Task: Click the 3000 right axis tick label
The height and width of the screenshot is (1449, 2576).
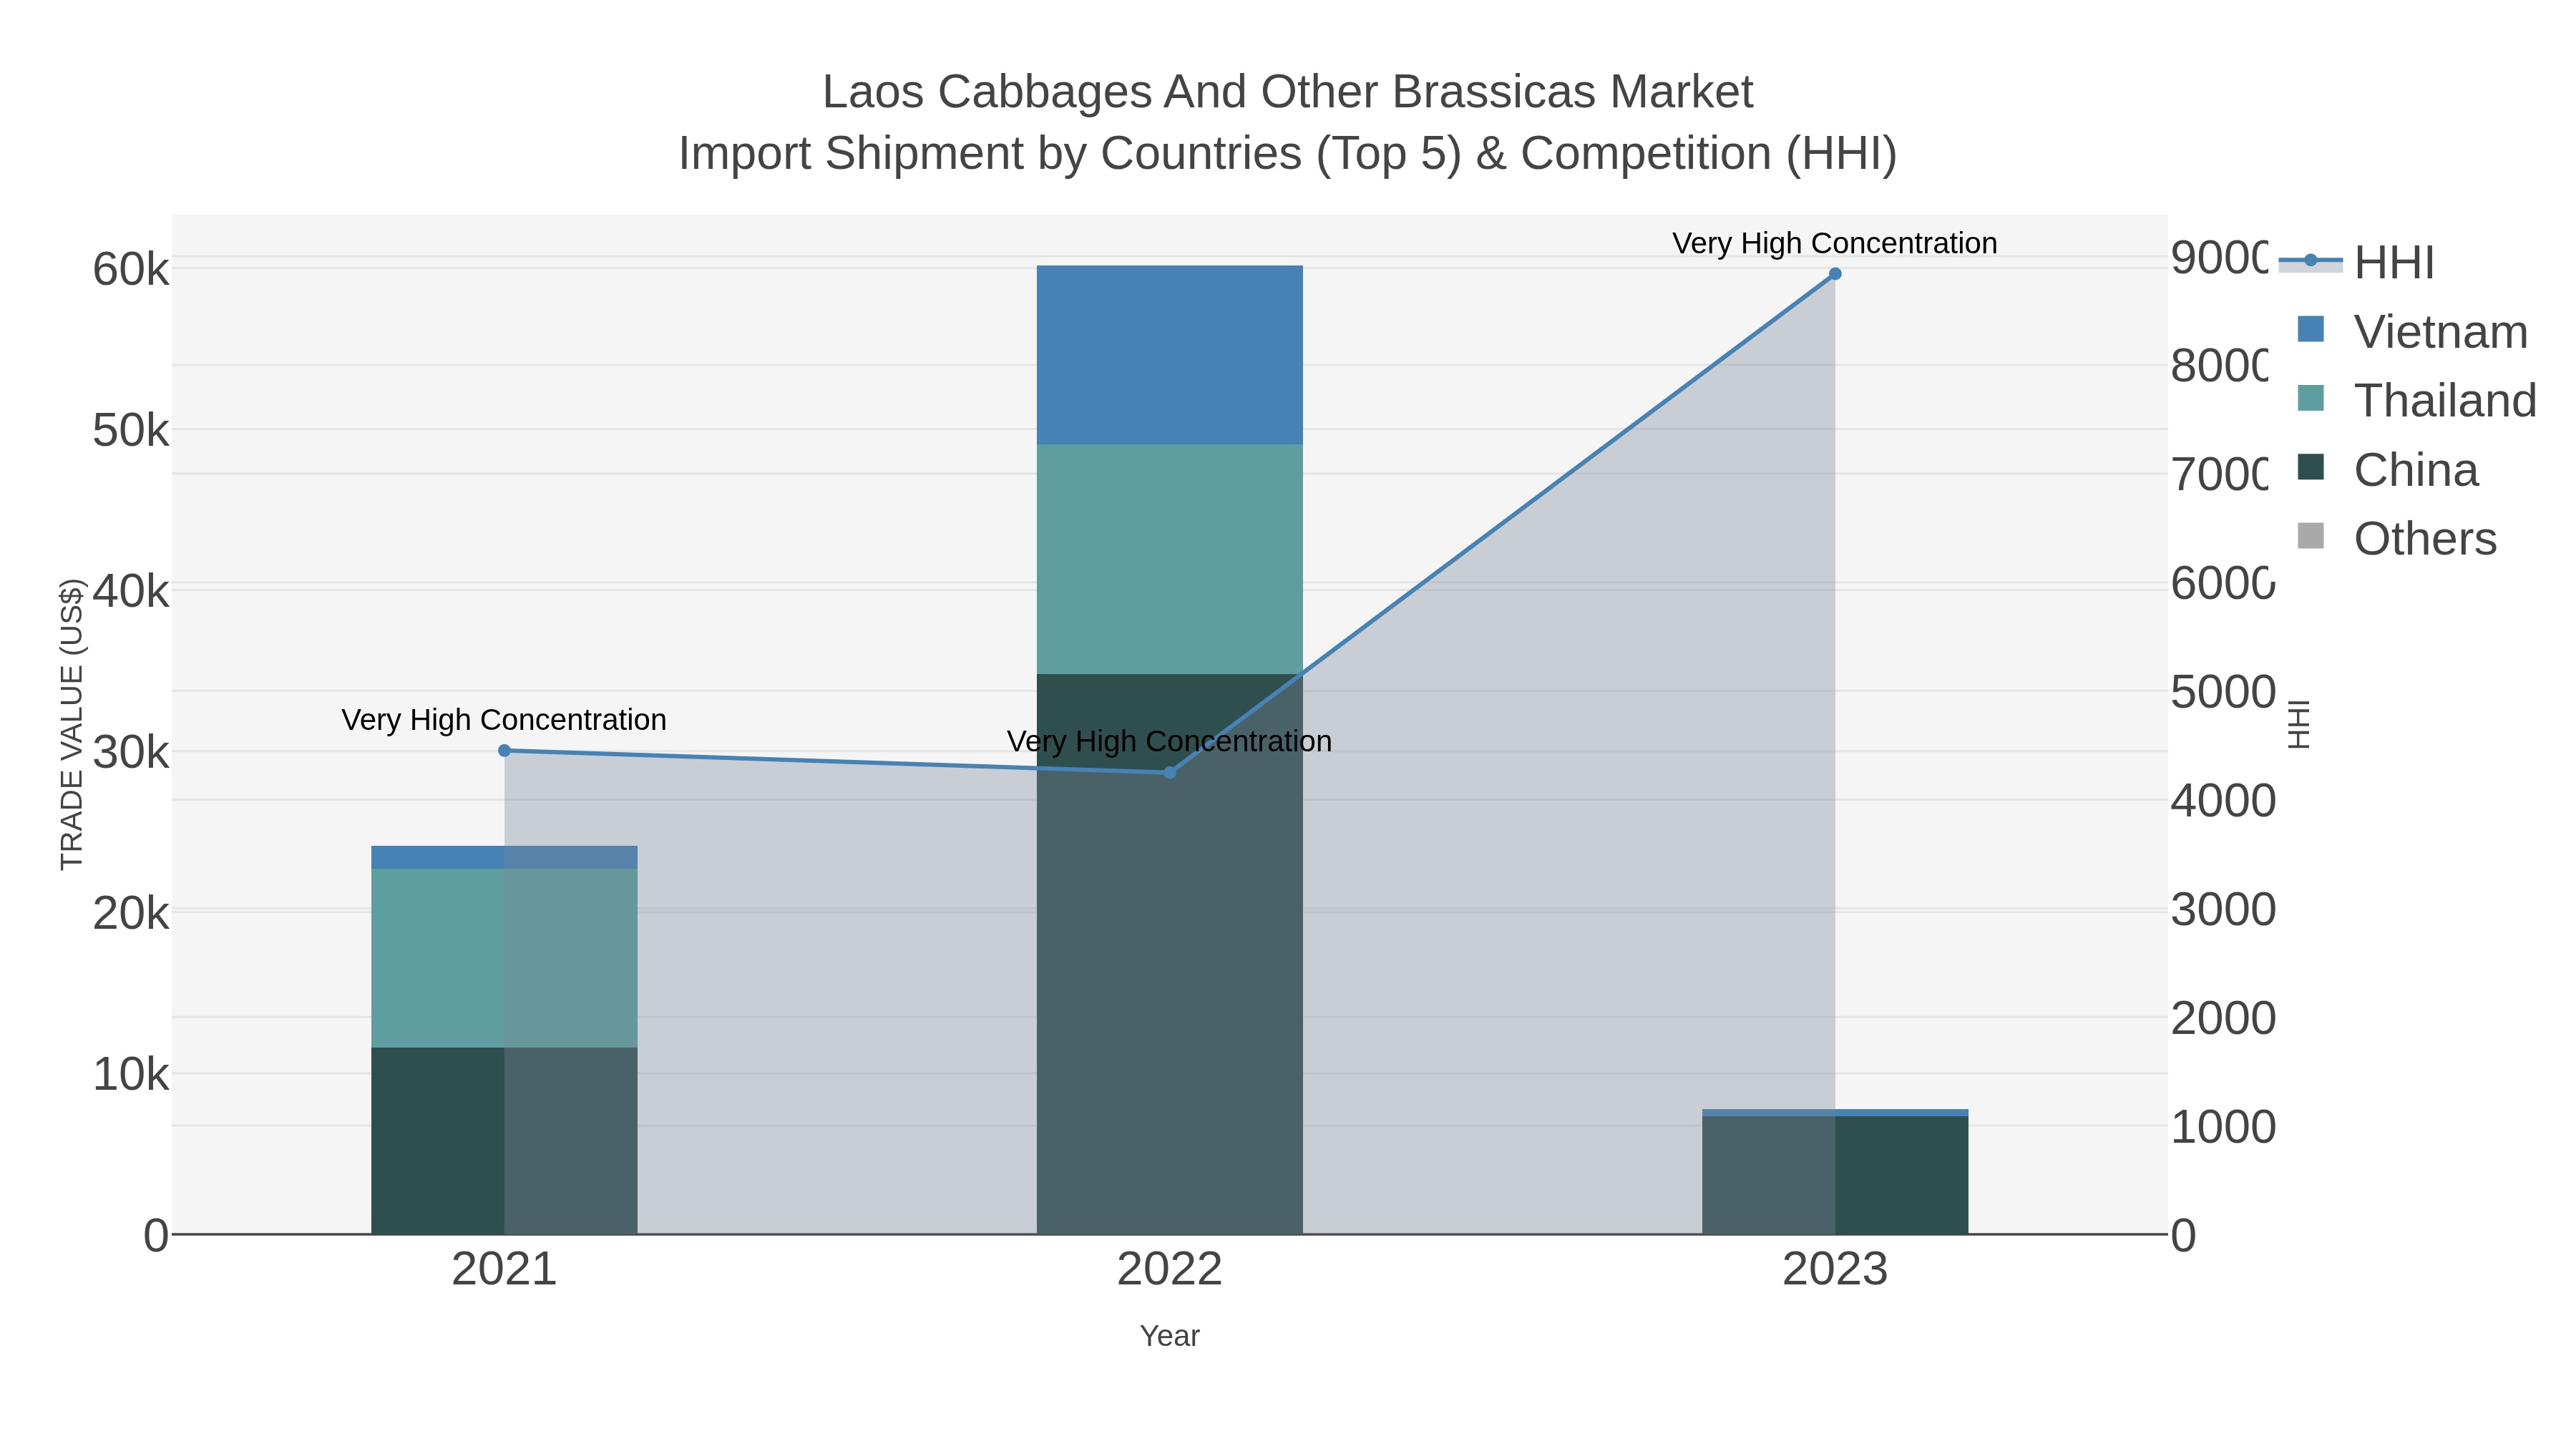Action: point(2224,910)
